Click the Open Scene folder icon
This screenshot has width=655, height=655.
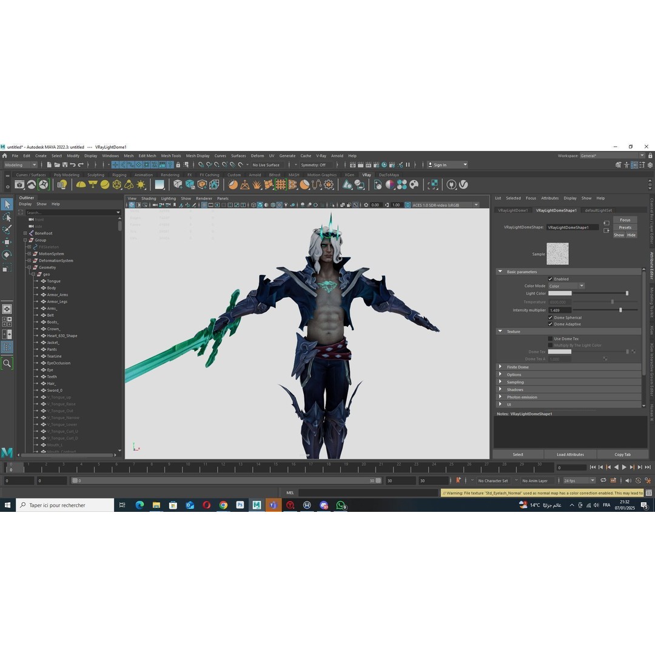click(57, 165)
